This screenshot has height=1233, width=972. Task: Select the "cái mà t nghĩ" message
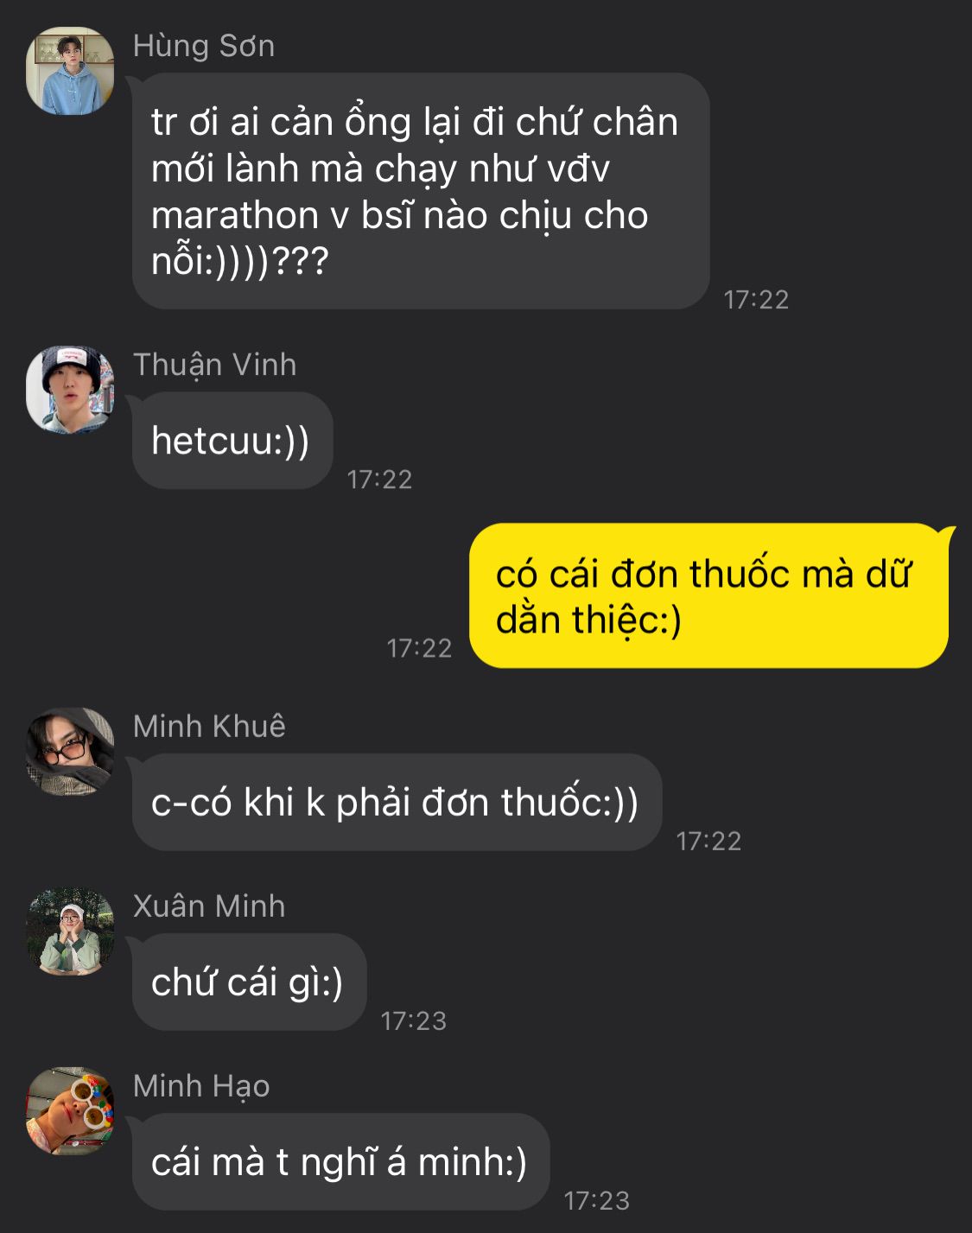(x=340, y=1161)
